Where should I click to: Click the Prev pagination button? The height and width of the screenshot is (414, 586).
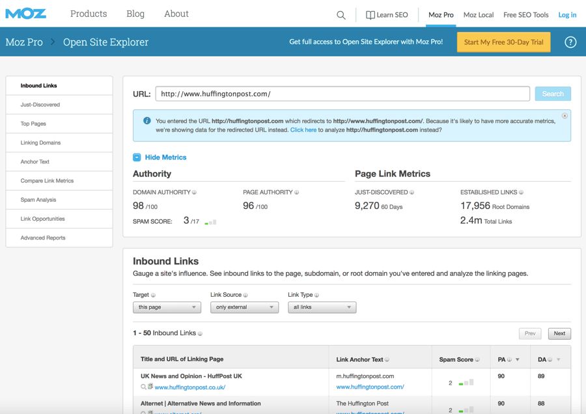(x=530, y=334)
